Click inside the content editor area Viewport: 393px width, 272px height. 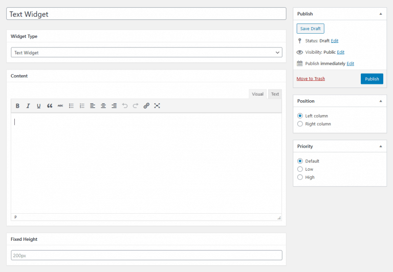146,163
